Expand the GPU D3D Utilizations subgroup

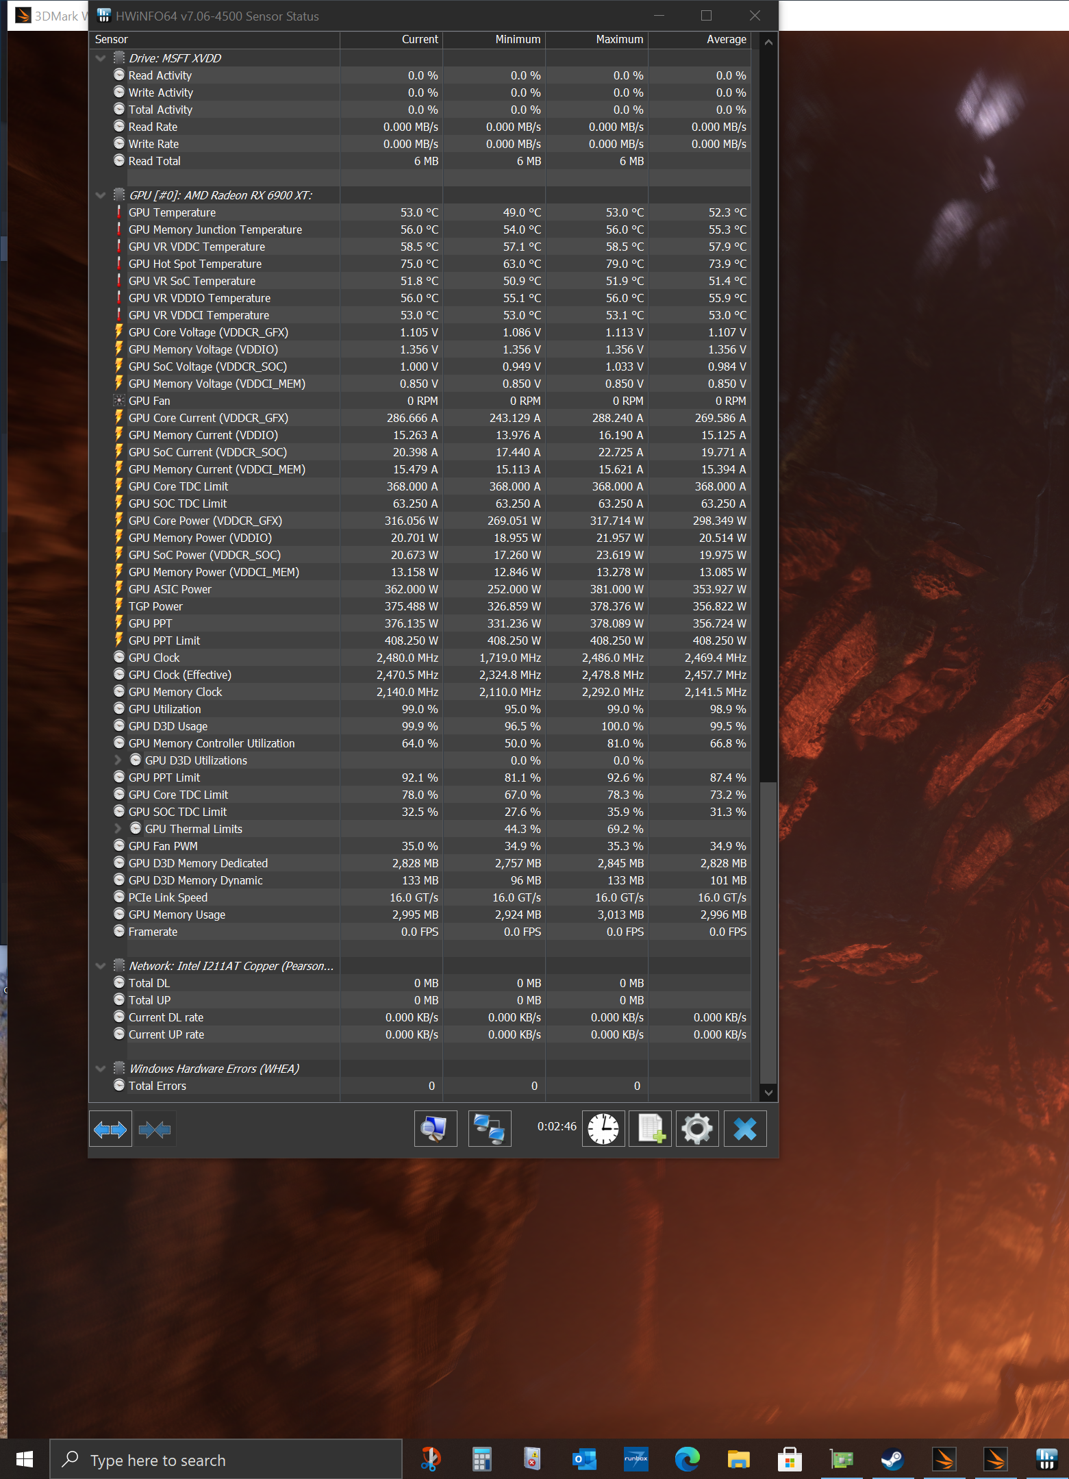[118, 760]
